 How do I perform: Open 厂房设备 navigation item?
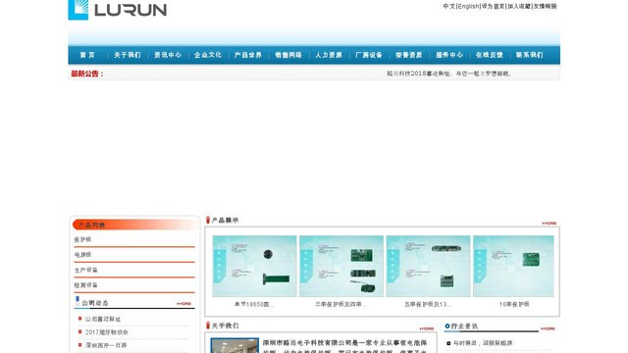(369, 55)
